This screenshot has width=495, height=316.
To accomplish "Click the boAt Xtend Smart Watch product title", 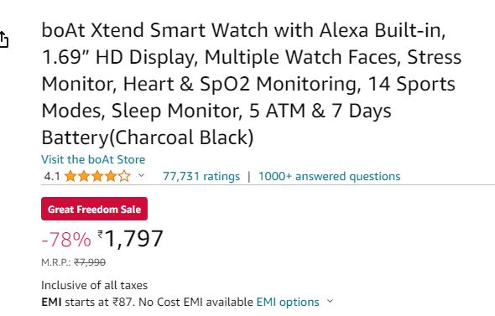I will click(252, 84).
